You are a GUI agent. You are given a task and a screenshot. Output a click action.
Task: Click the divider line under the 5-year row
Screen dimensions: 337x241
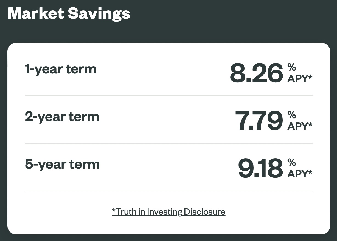click(168, 191)
